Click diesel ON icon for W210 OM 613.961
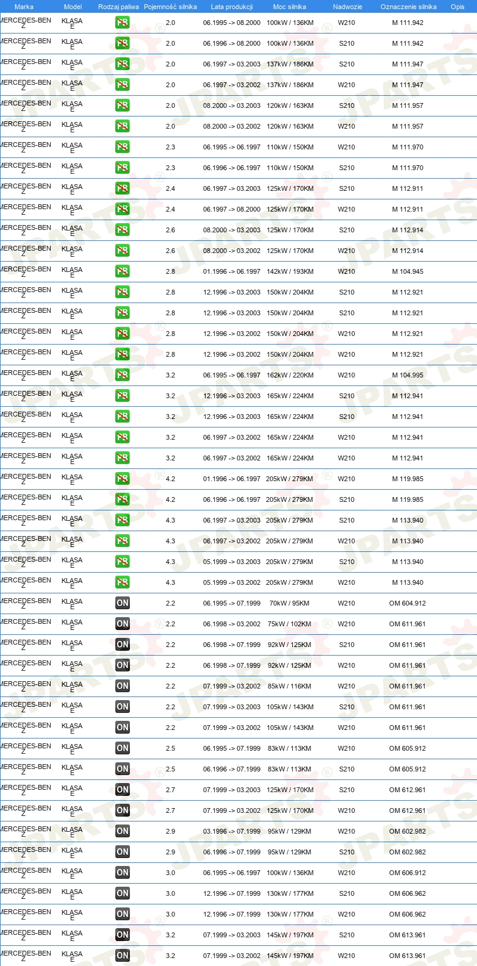The height and width of the screenshot is (966, 477). click(x=123, y=956)
